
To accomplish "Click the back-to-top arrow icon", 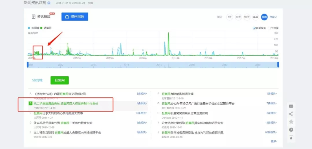I will click(x=291, y=137).
